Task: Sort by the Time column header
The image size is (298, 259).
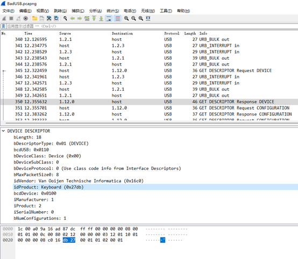Action: (x=41, y=33)
